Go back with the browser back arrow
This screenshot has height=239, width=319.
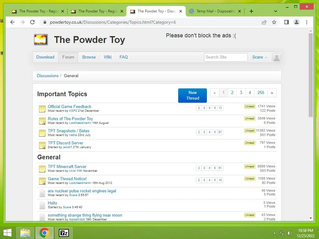tap(12, 22)
